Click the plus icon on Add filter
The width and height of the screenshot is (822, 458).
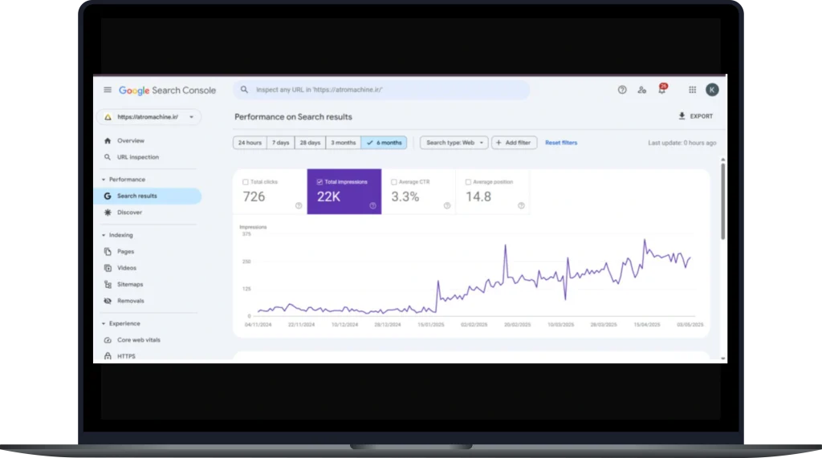coord(498,143)
